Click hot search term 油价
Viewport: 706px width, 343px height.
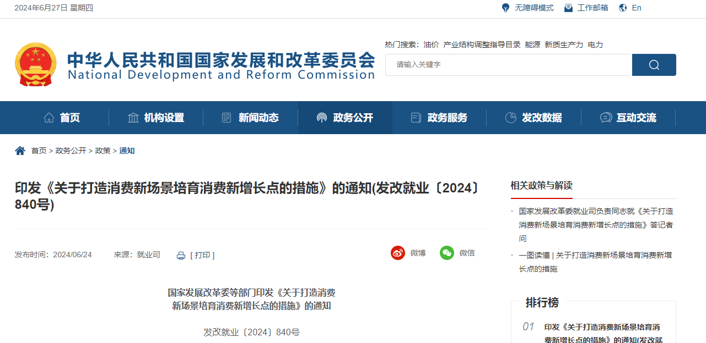[x=431, y=45]
